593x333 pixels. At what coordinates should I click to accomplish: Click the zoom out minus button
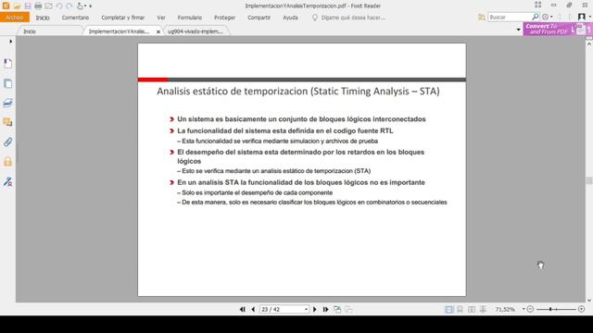530,309
